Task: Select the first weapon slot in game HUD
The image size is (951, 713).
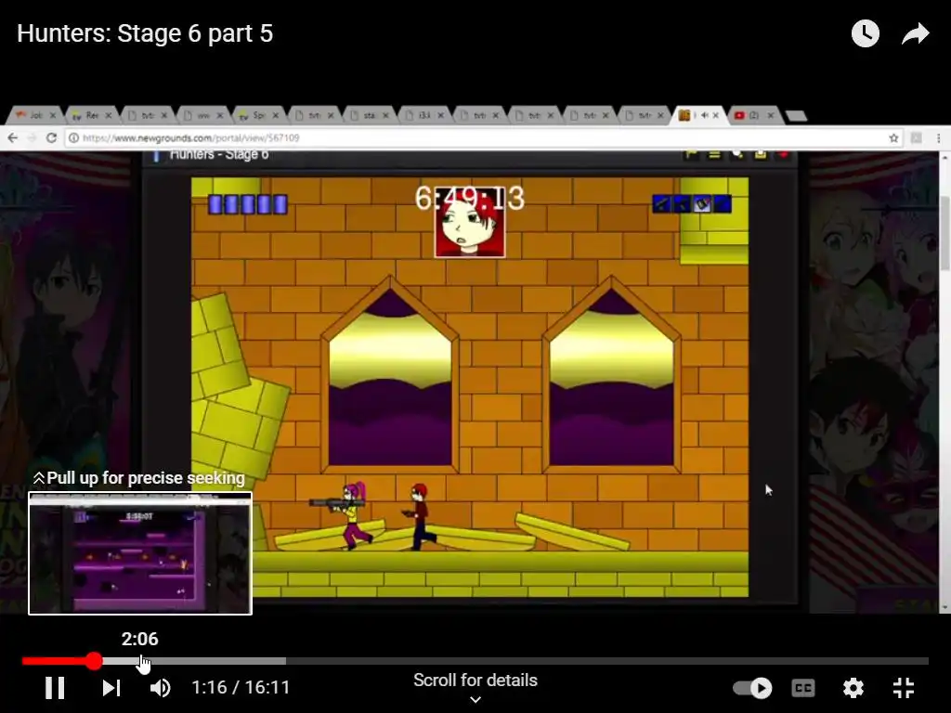Action: pyautogui.click(x=661, y=203)
